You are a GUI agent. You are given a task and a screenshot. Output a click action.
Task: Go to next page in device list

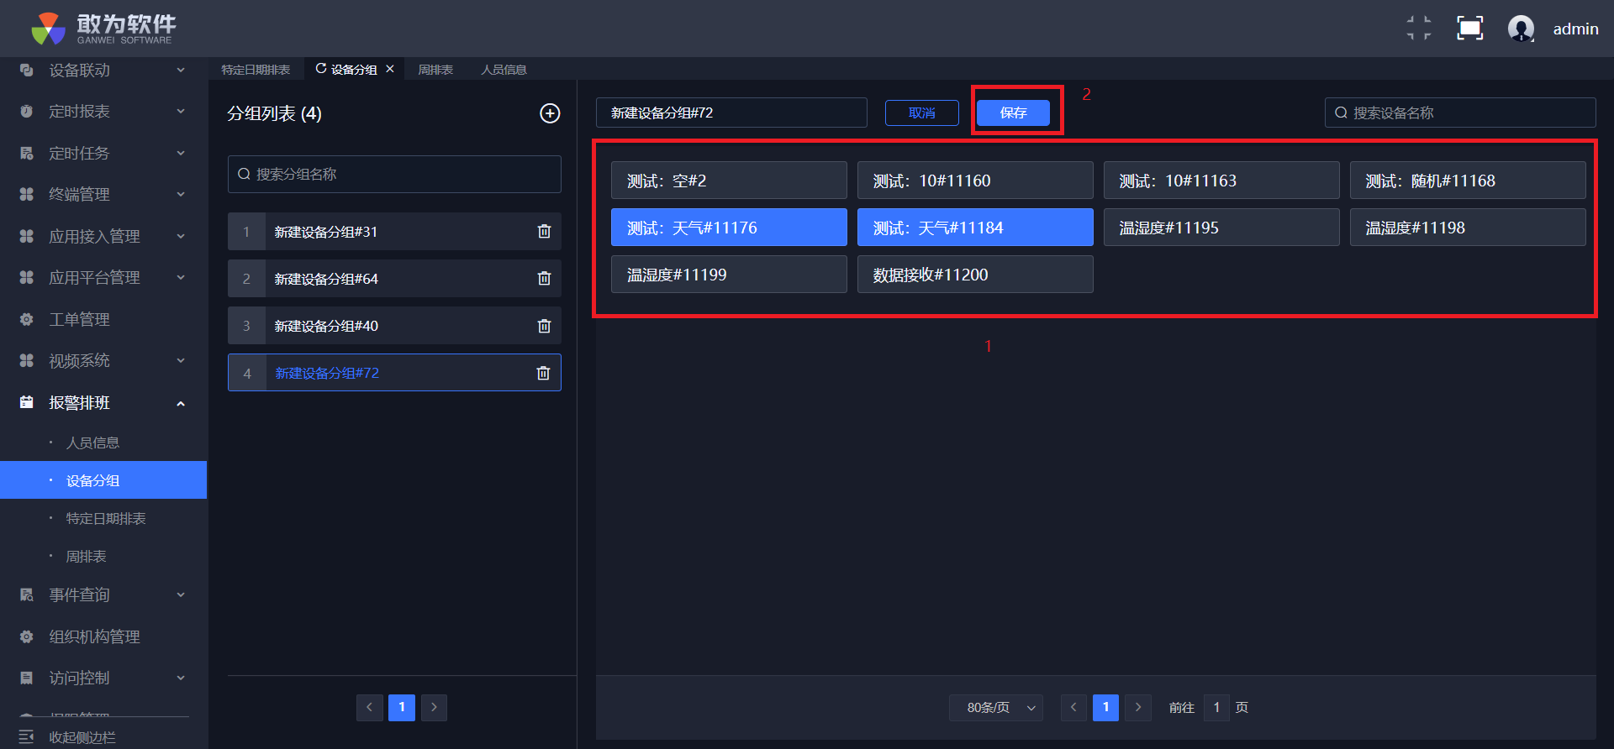pyautogui.click(x=1138, y=708)
